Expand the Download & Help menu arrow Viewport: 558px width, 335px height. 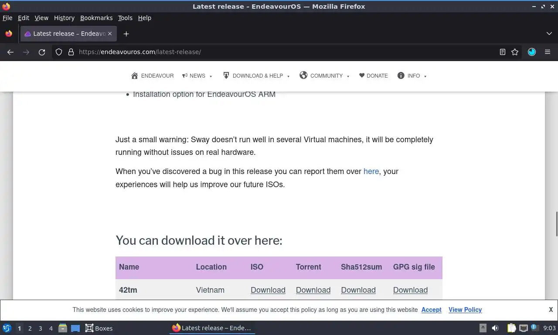[x=288, y=76]
